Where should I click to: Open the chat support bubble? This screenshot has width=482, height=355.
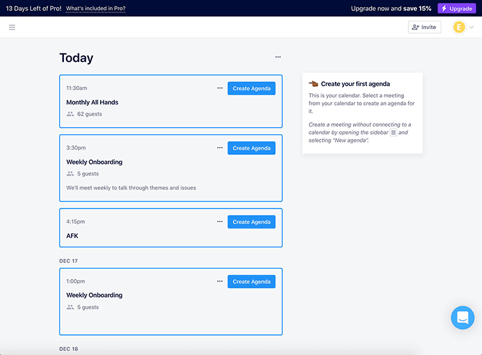tap(463, 318)
